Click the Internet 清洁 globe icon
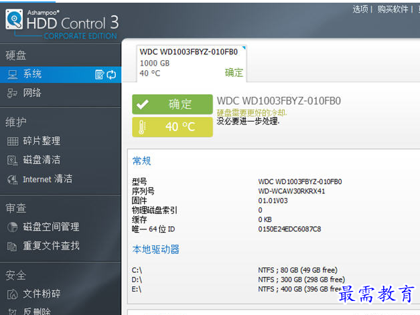Image resolution: width=420 pixels, height=315 pixels. (12, 179)
